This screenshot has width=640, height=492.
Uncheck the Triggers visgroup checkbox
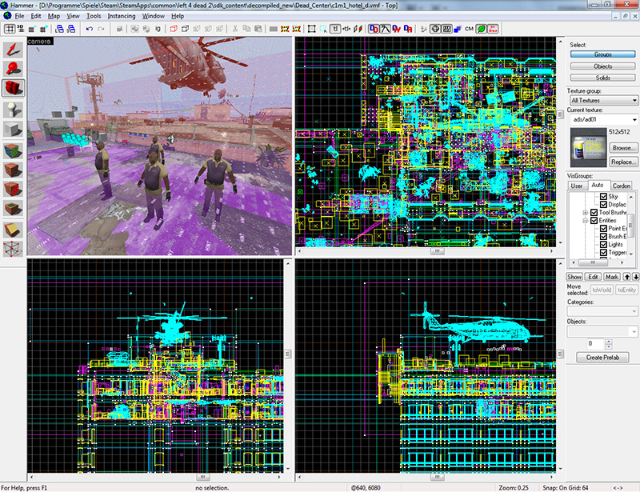point(603,252)
